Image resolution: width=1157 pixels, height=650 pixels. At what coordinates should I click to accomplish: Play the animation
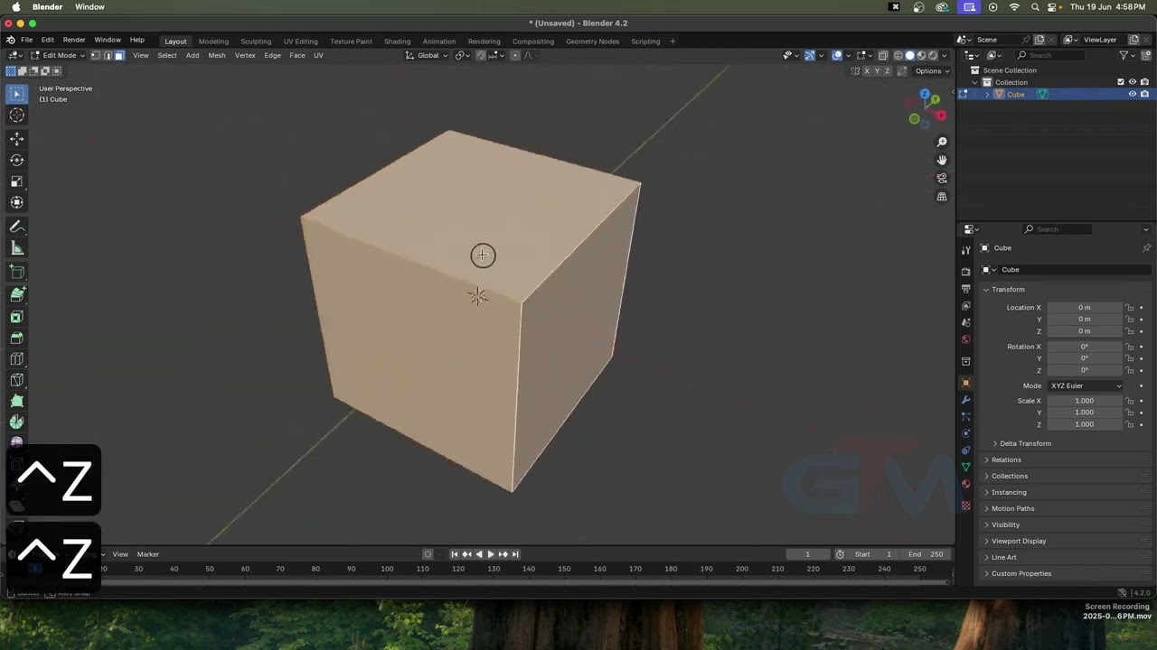click(x=491, y=554)
